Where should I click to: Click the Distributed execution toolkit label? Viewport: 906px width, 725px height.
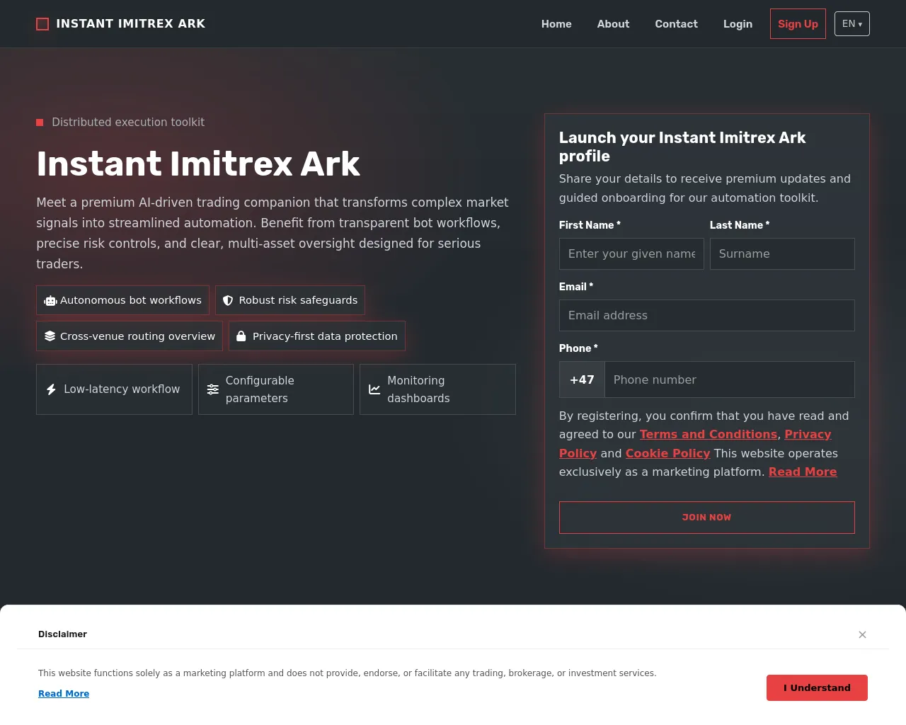point(128,122)
